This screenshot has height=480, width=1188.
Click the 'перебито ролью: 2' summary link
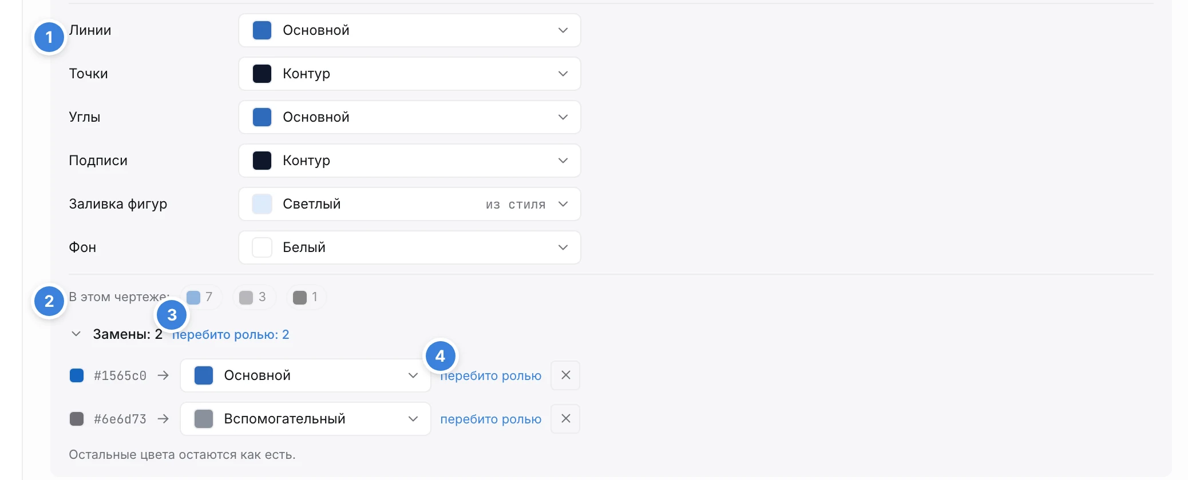(x=231, y=334)
